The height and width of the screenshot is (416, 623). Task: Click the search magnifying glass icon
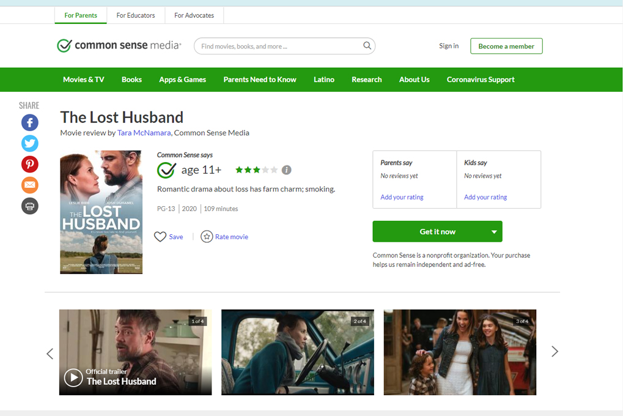[367, 46]
